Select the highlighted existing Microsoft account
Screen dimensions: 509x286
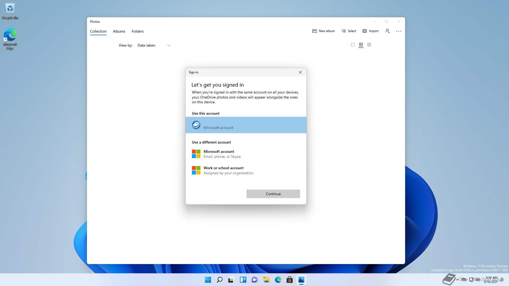(246, 125)
